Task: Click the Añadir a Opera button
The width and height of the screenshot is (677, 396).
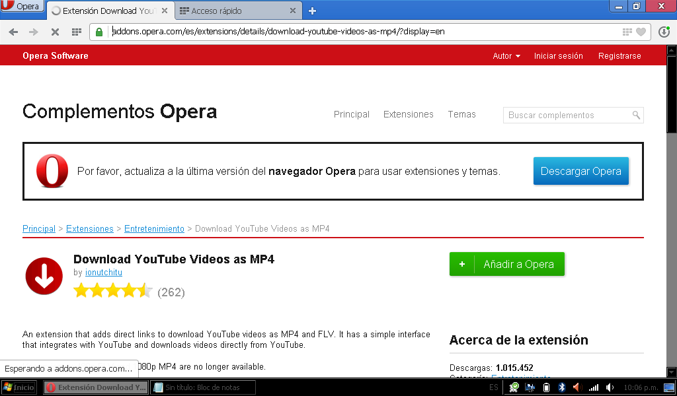Action: click(x=507, y=264)
